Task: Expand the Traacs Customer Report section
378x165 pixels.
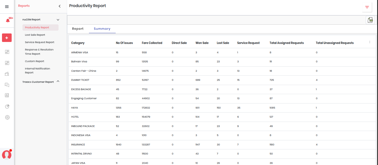Action: [58, 81]
